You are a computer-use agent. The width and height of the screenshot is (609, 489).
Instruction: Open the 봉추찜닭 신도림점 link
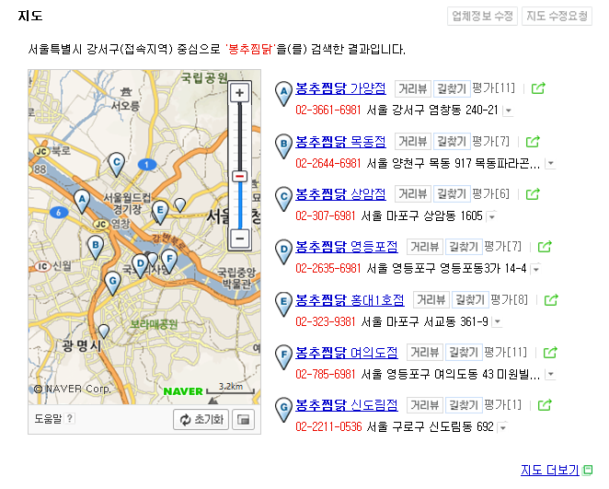point(347,404)
